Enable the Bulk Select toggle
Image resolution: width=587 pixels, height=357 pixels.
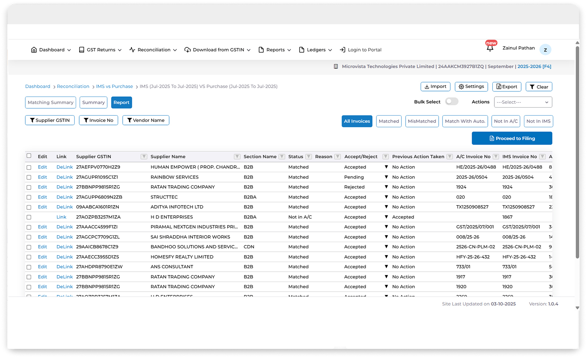pos(452,101)
